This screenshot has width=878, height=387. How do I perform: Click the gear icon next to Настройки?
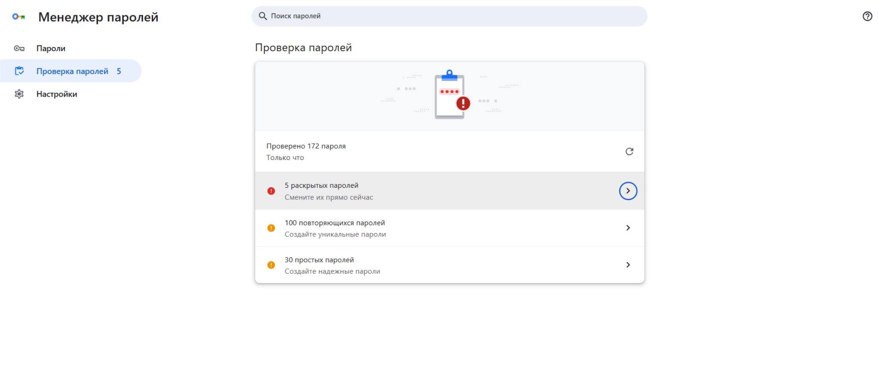(19, 94)
